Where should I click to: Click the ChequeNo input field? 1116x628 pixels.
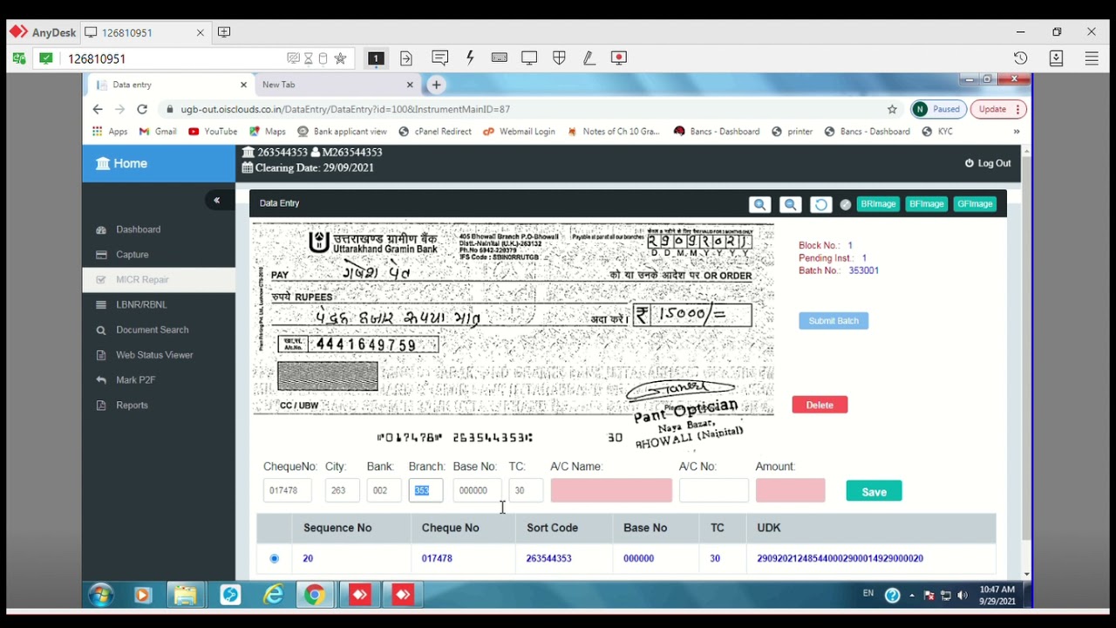[287, 490]
